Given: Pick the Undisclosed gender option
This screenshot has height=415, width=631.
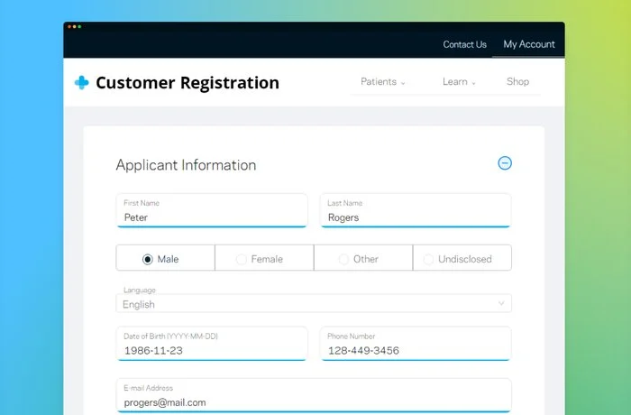Looking at the screenshot, I should click(462, 258).
